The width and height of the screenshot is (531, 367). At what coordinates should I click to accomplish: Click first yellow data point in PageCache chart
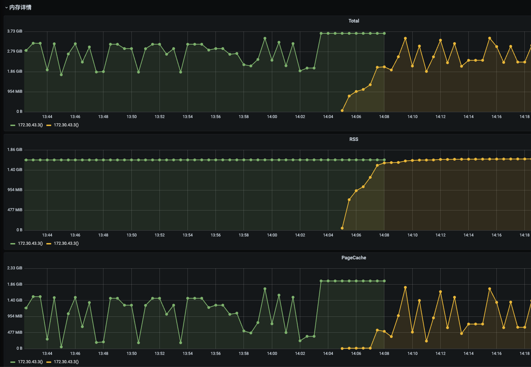point(342,348)
